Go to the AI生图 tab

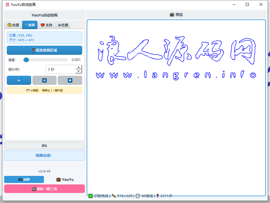(63, 25)
